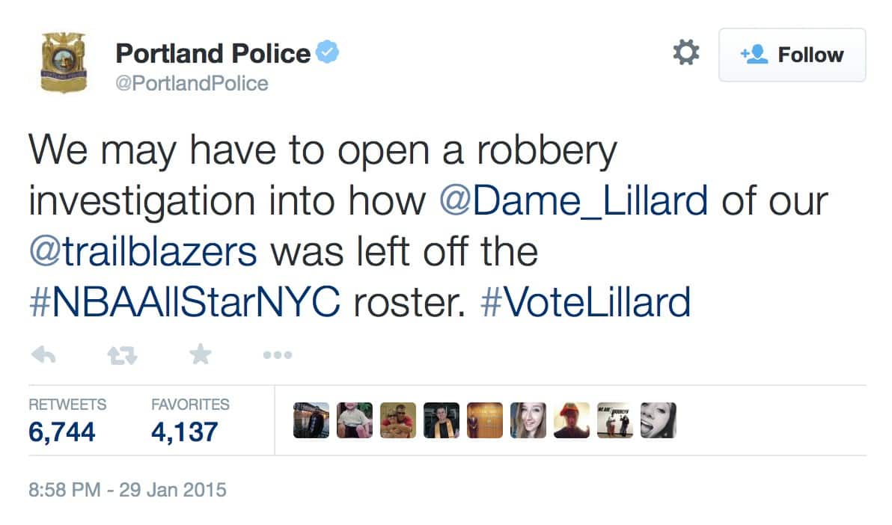The height and width of the screenshot is (525, 892).
Task: Open the @PortlandPolice handle link
Action: coord(192,83)
